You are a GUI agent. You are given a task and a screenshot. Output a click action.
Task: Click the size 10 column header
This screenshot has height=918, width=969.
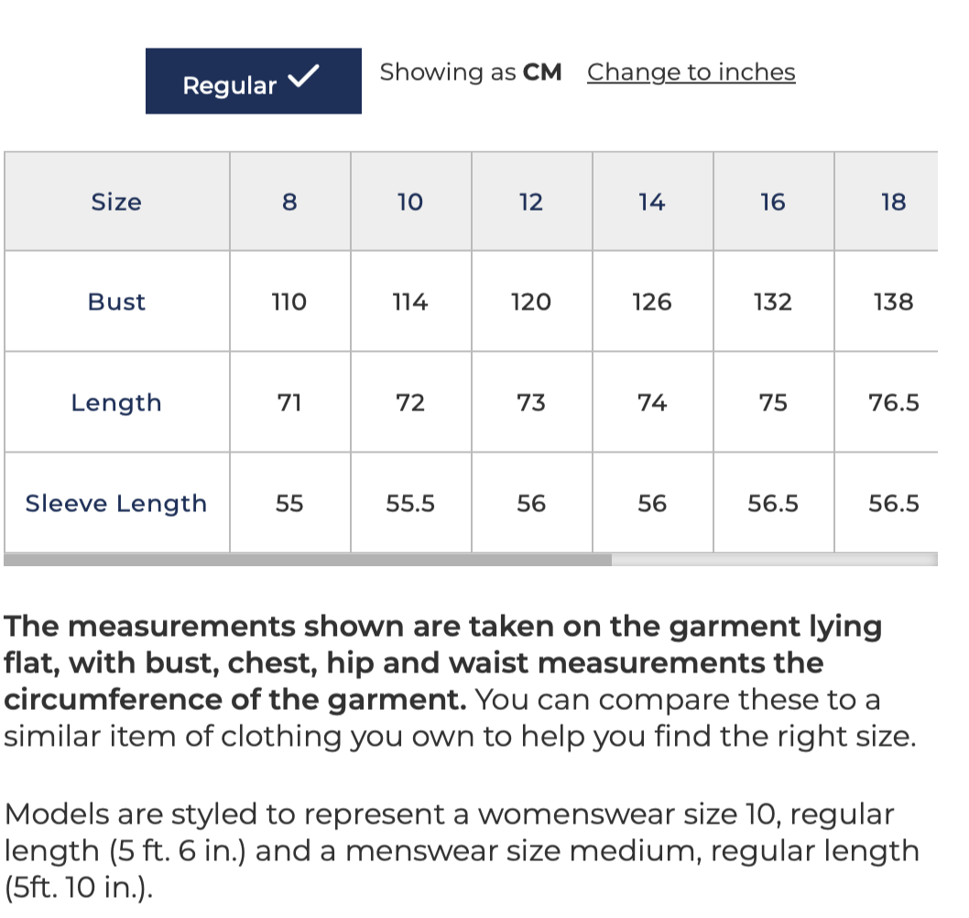pyautogui.click(x=411, y=202)
